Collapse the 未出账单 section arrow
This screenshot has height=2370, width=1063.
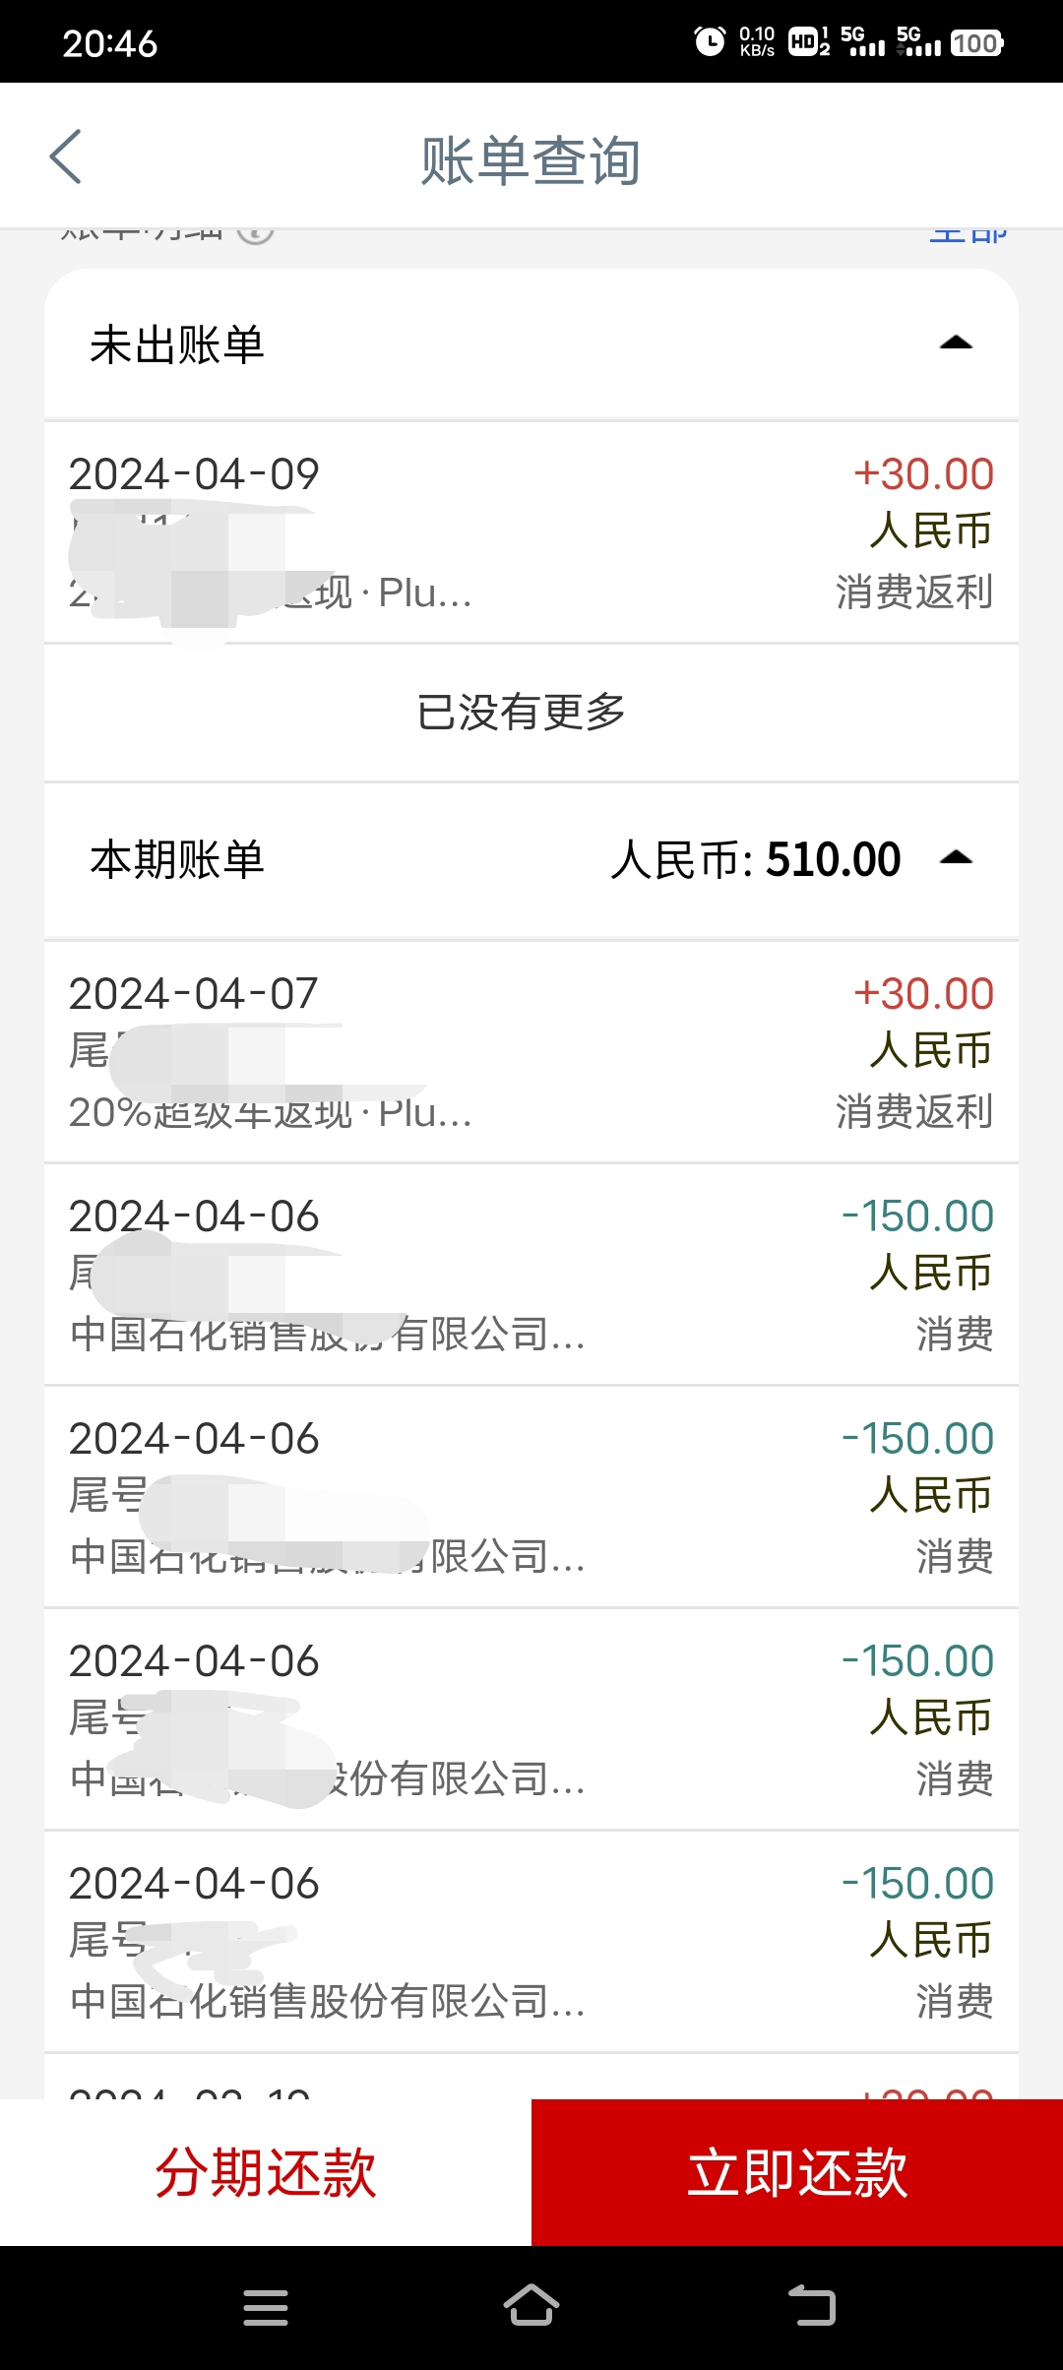(x=956, y=343)
